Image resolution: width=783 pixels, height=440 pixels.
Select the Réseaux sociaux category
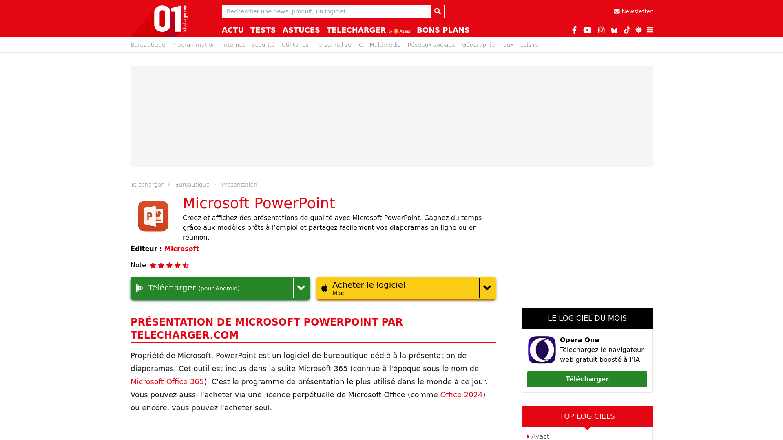tap(431, 45)
